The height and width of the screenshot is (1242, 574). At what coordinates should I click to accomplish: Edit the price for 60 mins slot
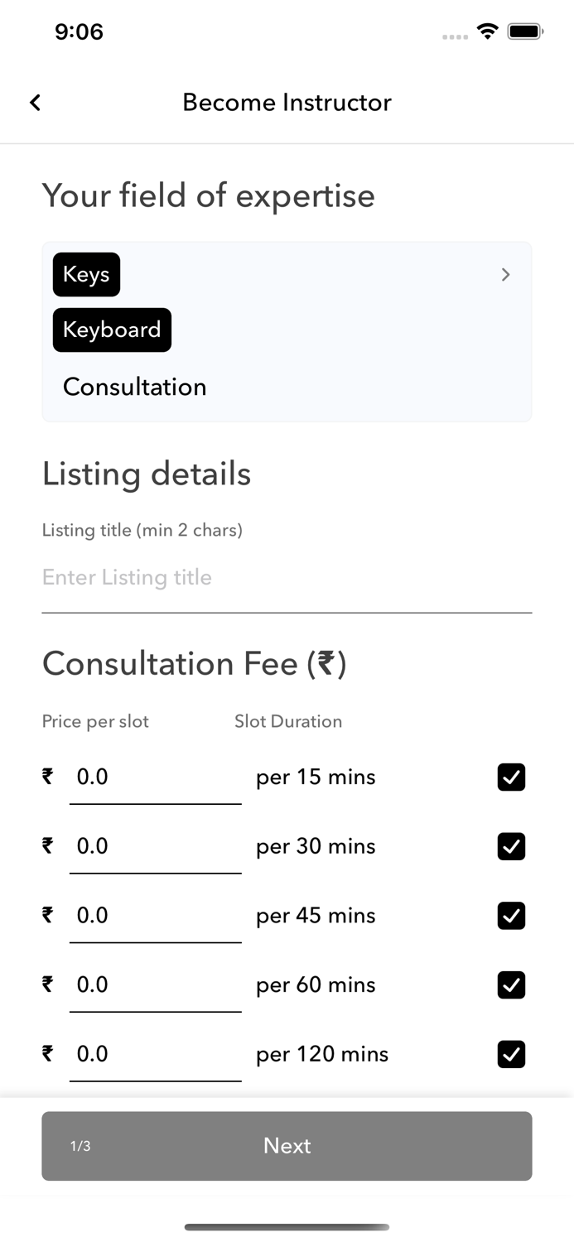(155, 985)
